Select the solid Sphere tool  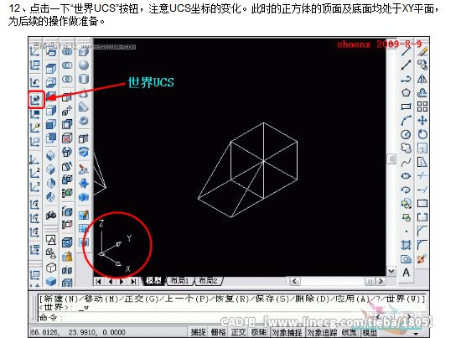[x=84, y=65]
